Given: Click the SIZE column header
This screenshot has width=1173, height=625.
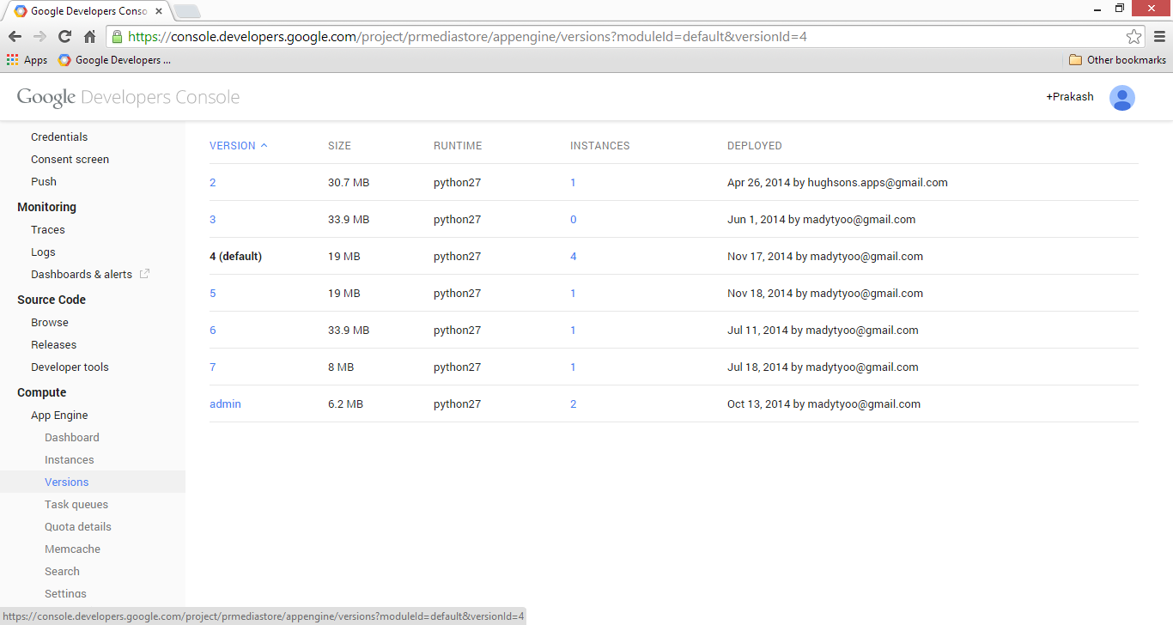Looking at the screenshot, I should [339, 146].
